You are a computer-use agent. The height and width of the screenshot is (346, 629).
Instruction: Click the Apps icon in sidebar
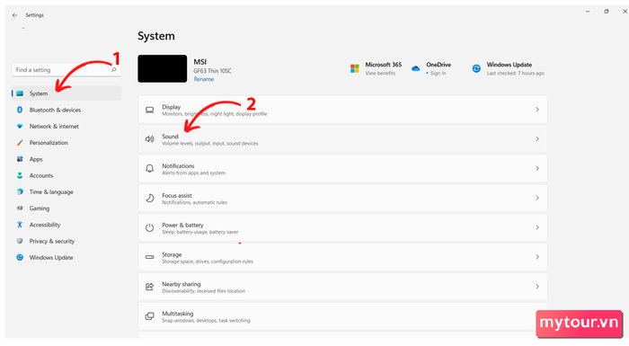[x=20, y=159]
